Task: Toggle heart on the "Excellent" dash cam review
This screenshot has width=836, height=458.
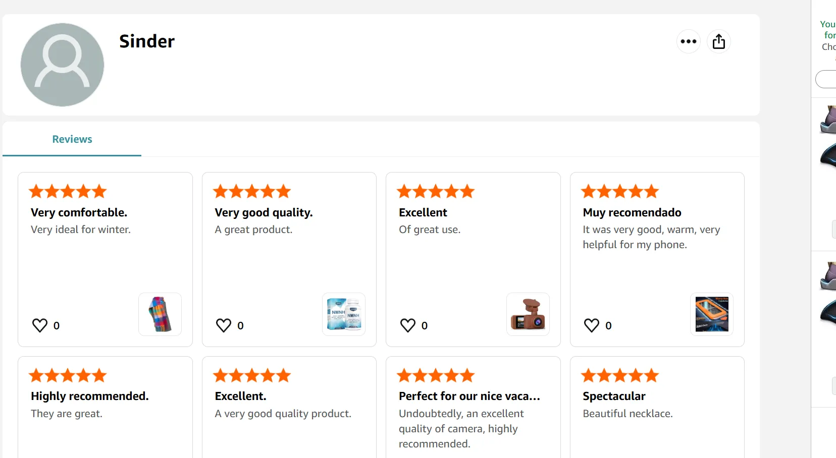Action: coord(408,325)
